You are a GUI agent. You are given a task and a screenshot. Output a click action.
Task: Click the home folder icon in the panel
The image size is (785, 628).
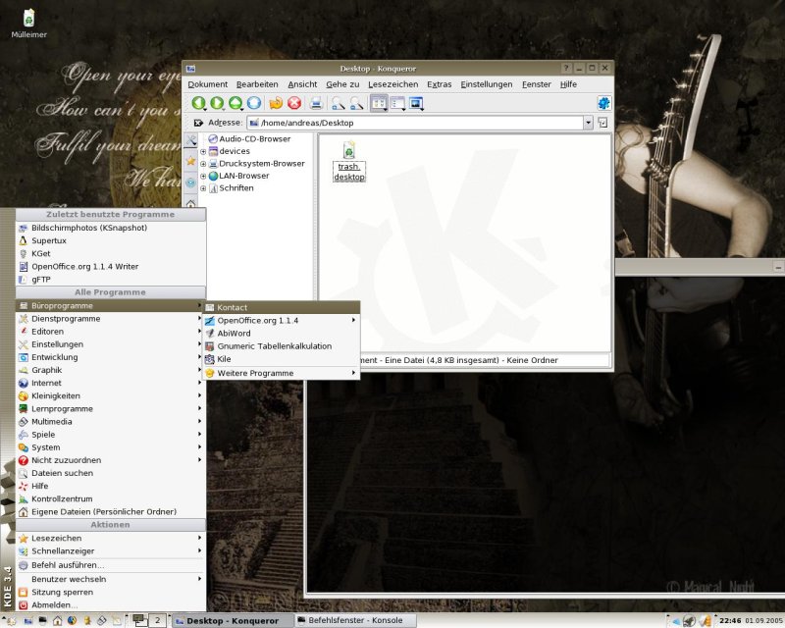coord(58,620)
